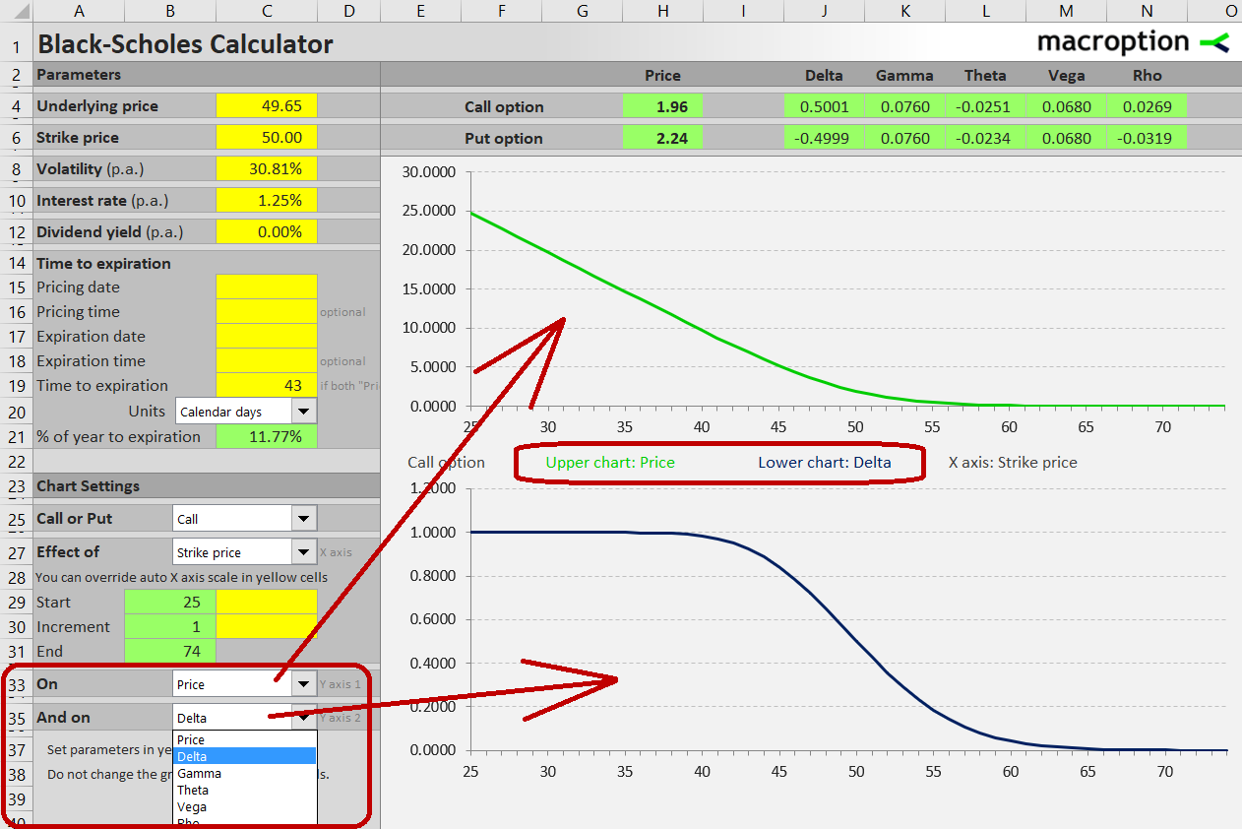
Task: Select the Call option price 1.96
Action: click(662, 106)
